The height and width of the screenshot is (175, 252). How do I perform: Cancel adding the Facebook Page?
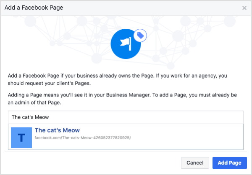click(x=195, y=163)
